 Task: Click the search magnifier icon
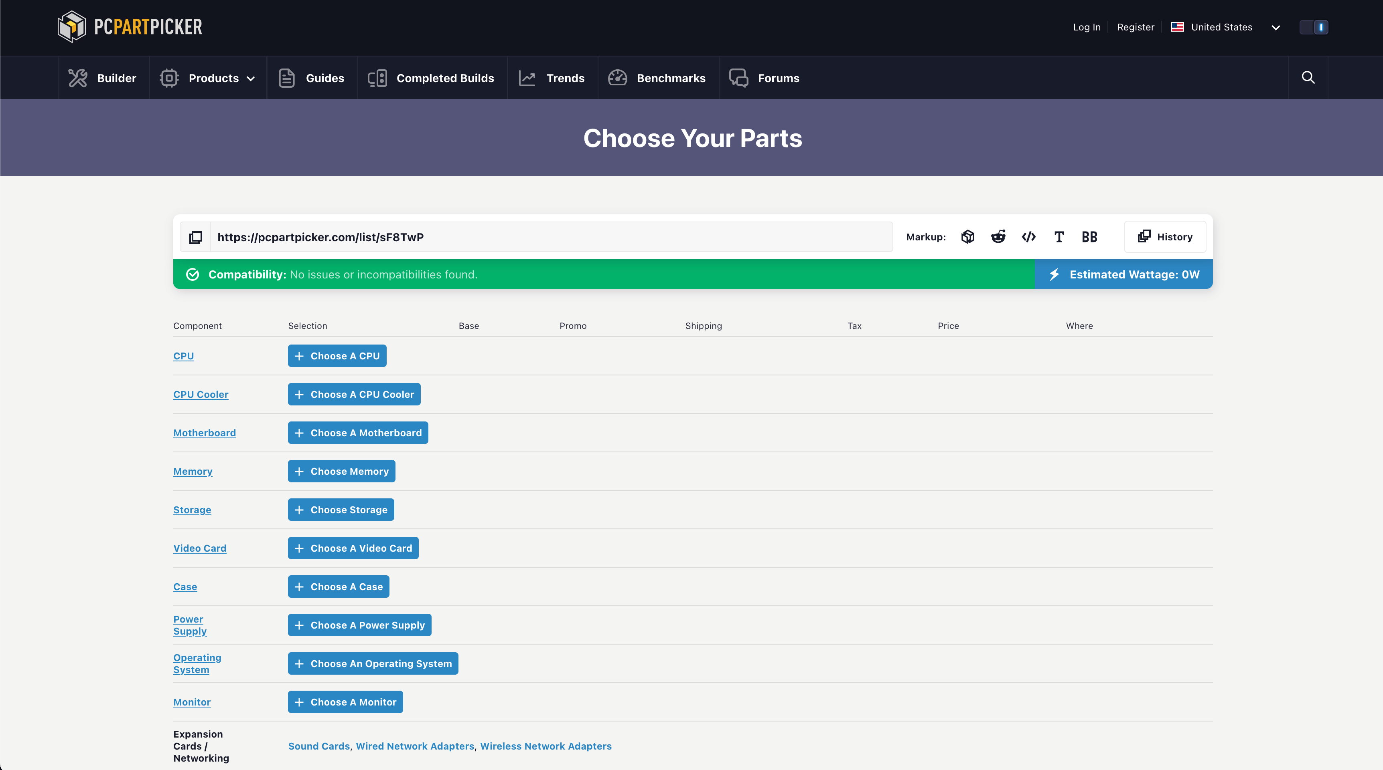pos(1308,77)
